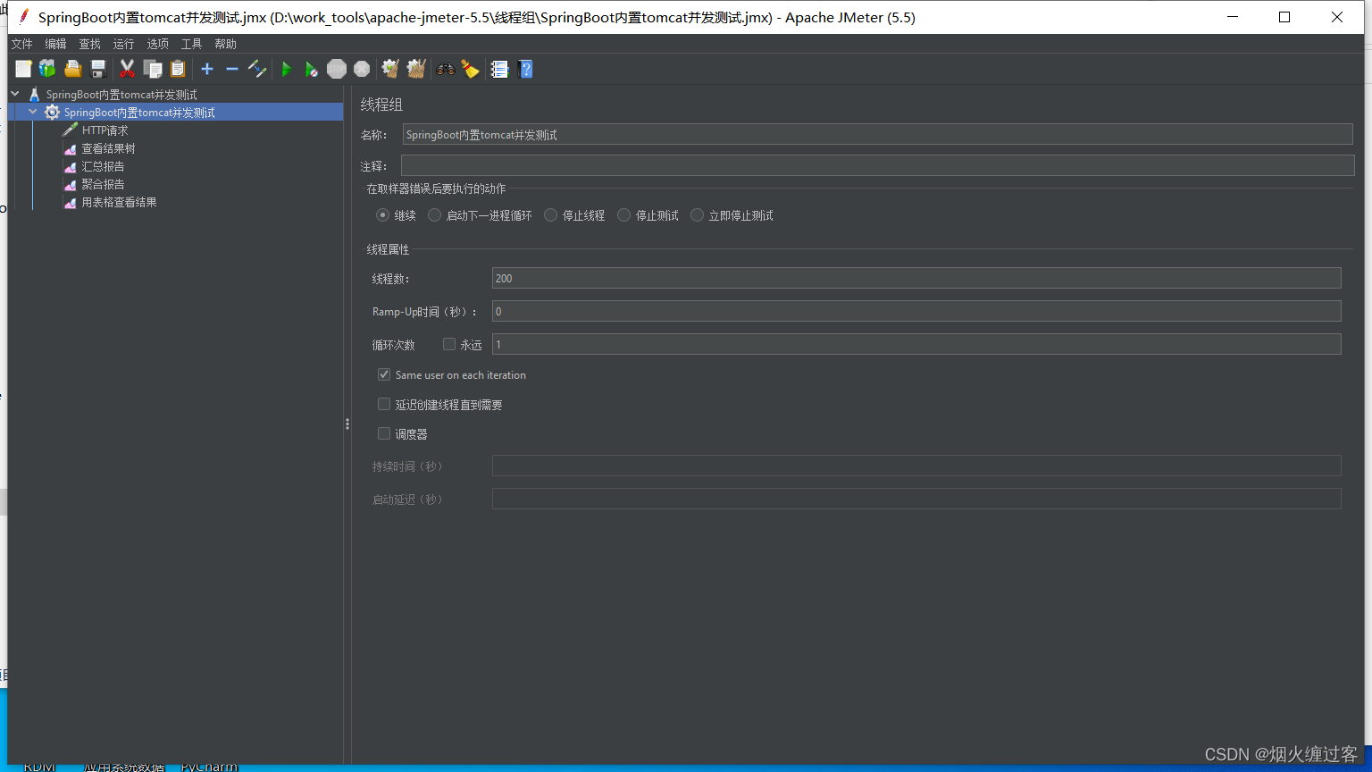Click the Stop test icon
1372x772 pixels.
pyautogui.click(x=337, y=69)
